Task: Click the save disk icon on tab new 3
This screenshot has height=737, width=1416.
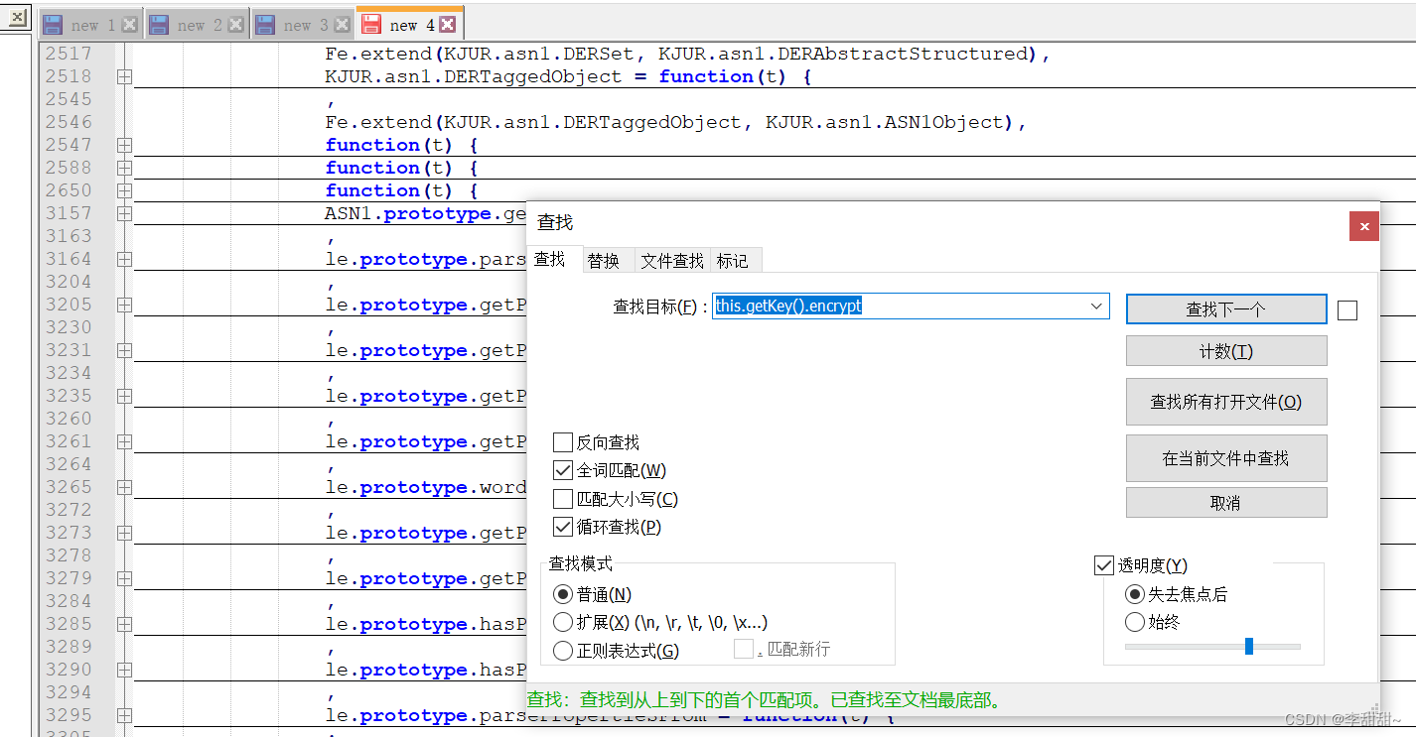Action: click(x=265, y=25)
